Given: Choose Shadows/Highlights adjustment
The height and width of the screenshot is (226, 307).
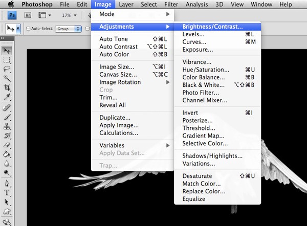Looking at the screenshot, I should [217, 156].
